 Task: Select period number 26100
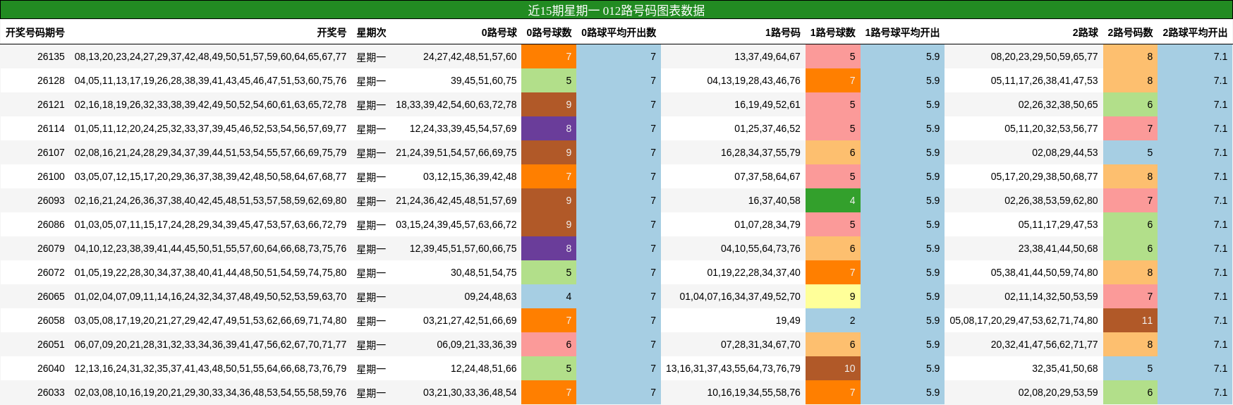(x=51, y=176)
